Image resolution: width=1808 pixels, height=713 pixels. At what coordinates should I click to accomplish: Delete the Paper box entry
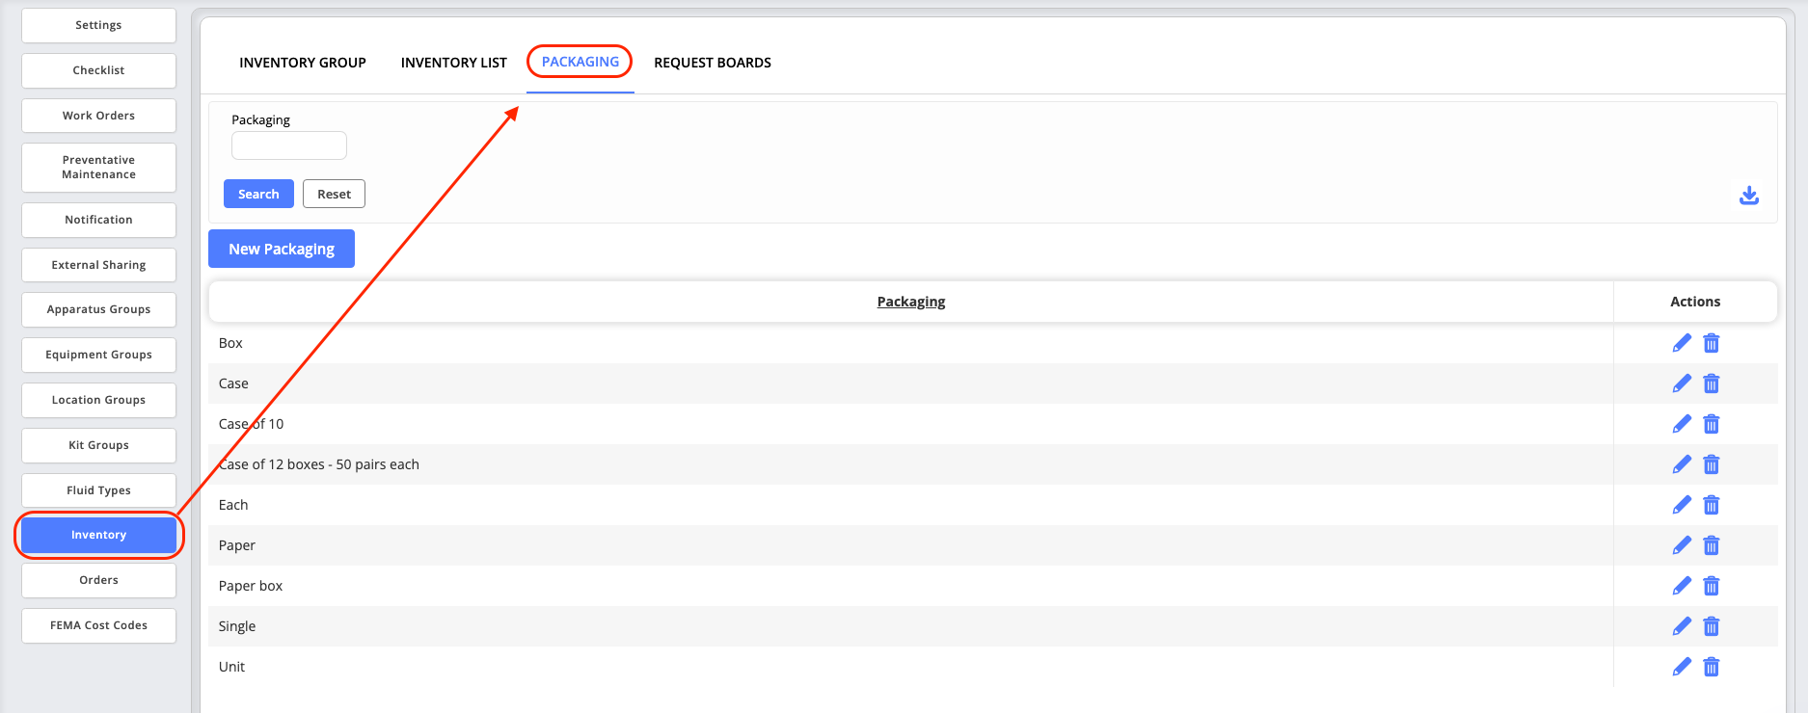click(1712, 586)
